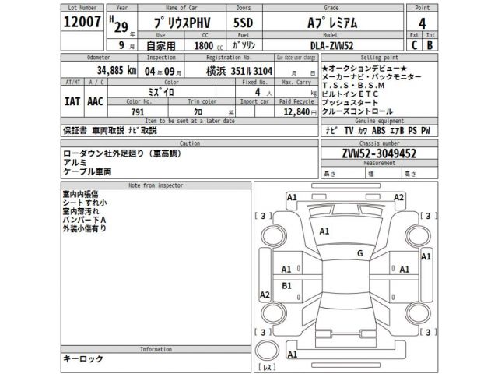Click the 幅 measurement field
This screenshot has width=498, height=374.
coord(384,174)
